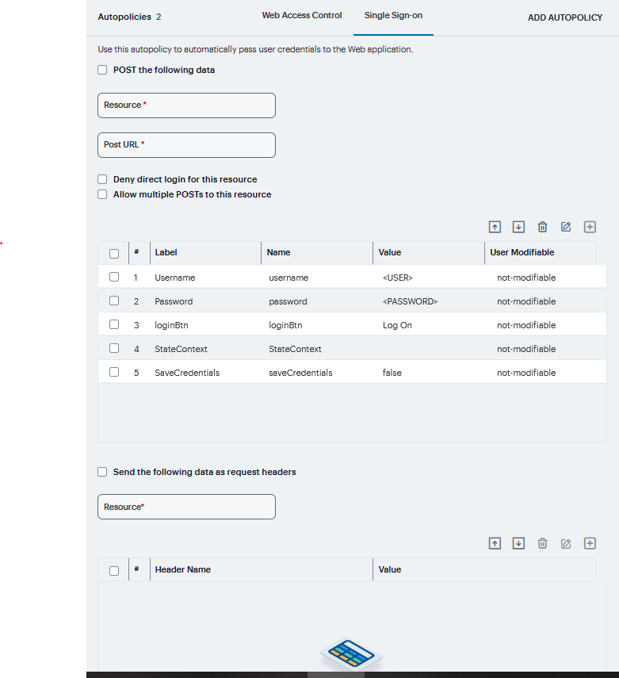Enable POST the following data checkbox
Screen dimensions: 619x678
pos(102,70)
